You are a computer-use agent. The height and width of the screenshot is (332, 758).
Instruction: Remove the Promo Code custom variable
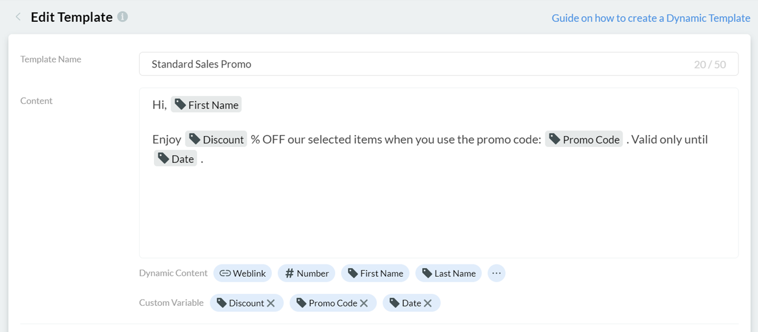coord(364,303)
